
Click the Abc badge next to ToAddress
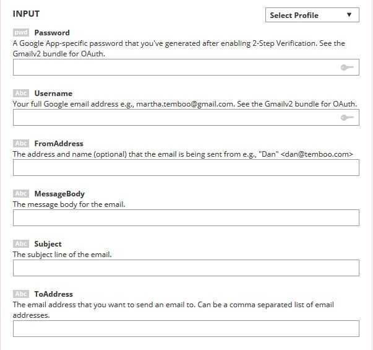20,294
